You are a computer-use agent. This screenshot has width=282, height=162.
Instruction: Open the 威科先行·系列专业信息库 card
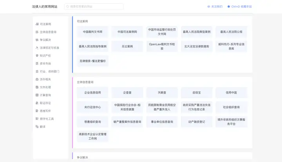click(x=231, y=46)
